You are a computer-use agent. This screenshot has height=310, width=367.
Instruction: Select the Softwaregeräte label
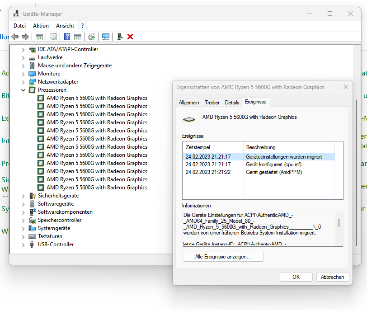[x=56, y=204]
